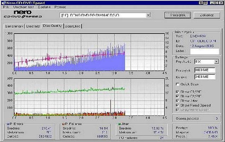Image resolution: width=225 pixels, height=142 pixels.
Task: Open the Plik menu
Action: [x=6, y=7]
